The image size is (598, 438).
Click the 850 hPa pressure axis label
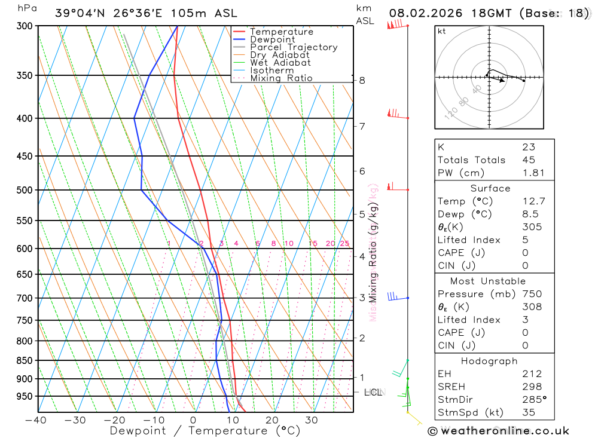pos(25,360)
